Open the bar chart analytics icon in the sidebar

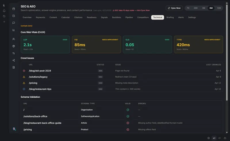(14, 30)
